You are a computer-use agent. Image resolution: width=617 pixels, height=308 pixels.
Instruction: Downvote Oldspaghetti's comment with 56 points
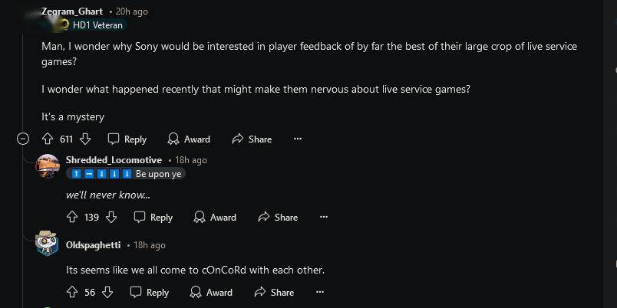click(107, 292)
